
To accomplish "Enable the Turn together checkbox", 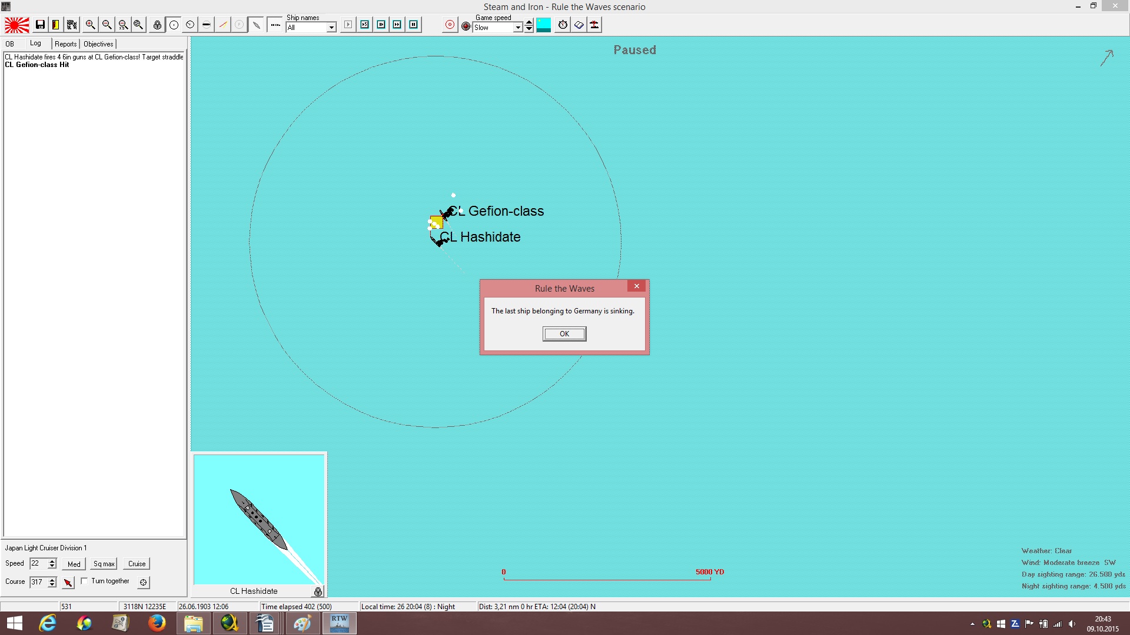I will point(85,581).
